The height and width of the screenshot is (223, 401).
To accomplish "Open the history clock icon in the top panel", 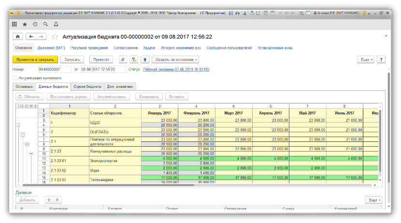I will (35, 24).
